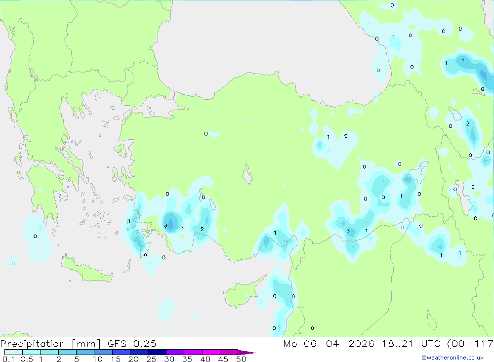This screenshot has width=494, height=362.
Task: Click the legend value '0.1'
Action: [x=8, y=359]
